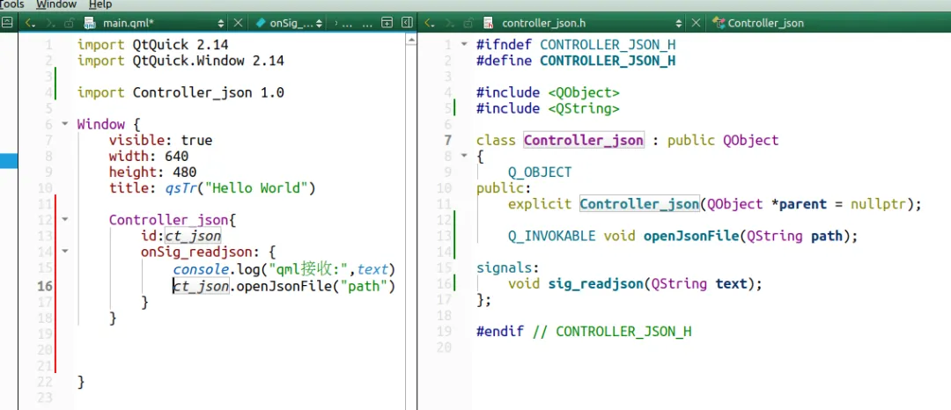Screen dimensions: 951x410
Task: Click 'Q_OBJECT' macro in the header
Action: click(x=540, y=172)
